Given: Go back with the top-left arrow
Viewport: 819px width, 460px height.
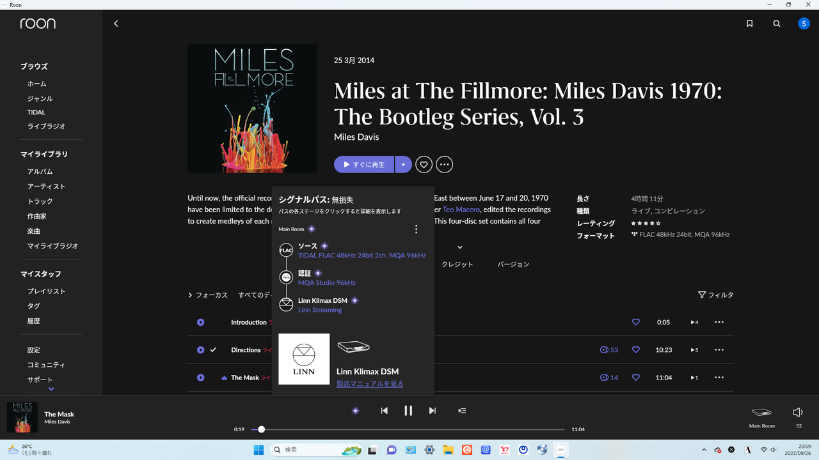Looking at the screenshot, I should tap(116, 24).
